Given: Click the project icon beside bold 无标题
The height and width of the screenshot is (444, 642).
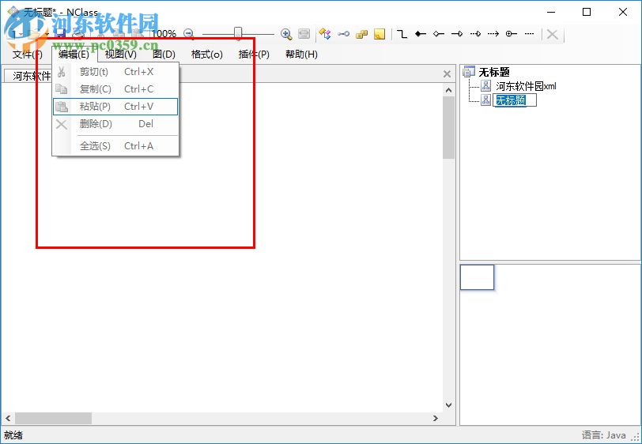Looking at the screenshot, I should click(x=469, y=72).
